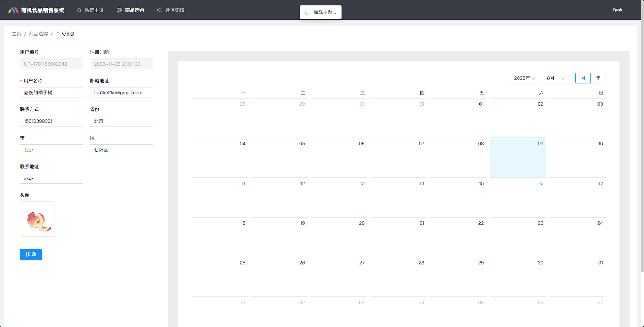The image size is (644, 327).
Task: Click the 加载主题... loading notification
Action: coord(321,12)
